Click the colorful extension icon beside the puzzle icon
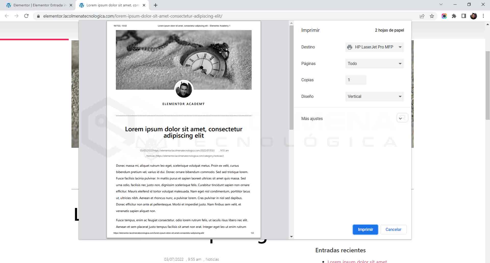490x263 pixels. pos(444,16)
